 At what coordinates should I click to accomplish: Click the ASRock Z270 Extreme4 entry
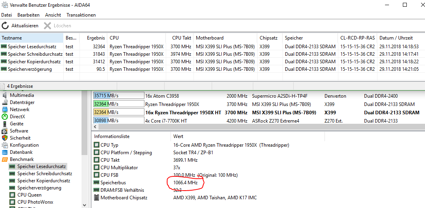tap(276, 121)
